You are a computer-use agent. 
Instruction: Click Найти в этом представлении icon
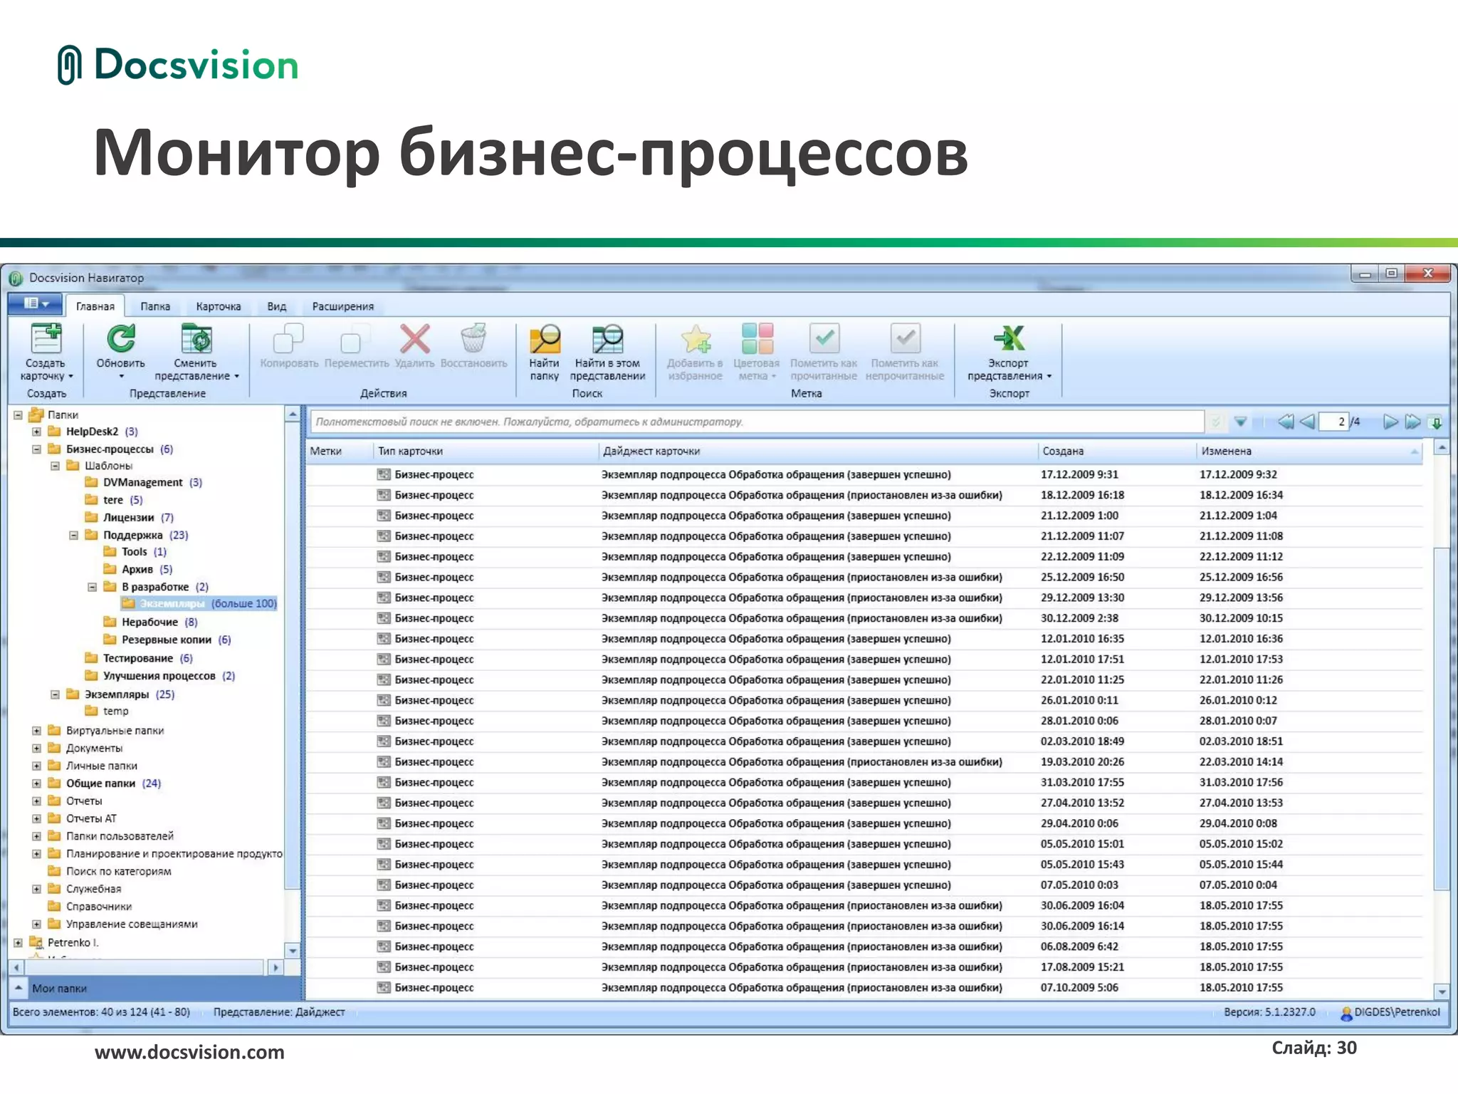click(607, 339)
